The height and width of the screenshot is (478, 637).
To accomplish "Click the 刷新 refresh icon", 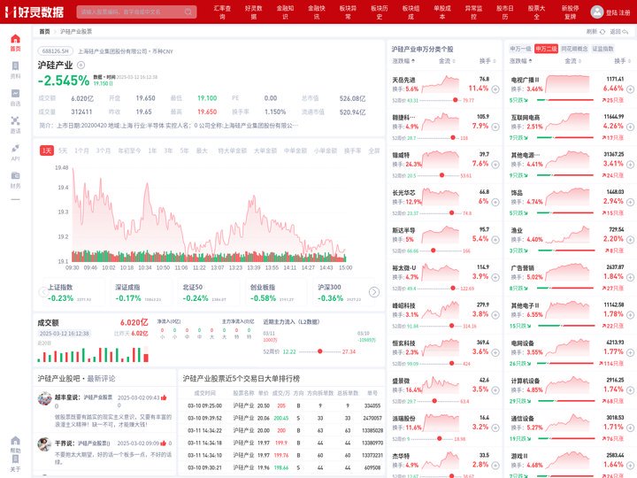I will point(602,32).
